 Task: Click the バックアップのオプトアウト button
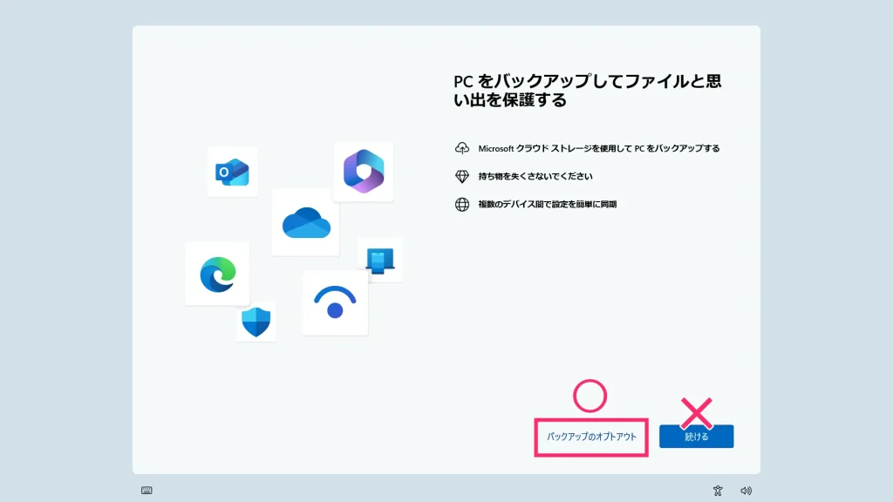tap(591, 438)
